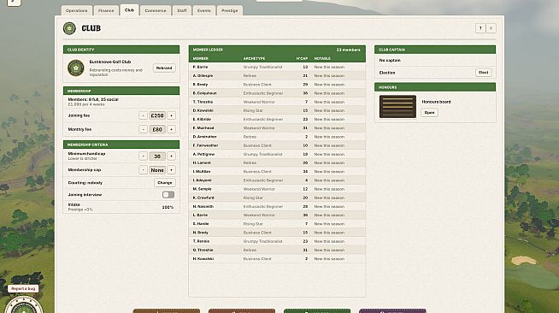Toggle the Joining interview switch
Image resolution: width=559 pixels, height=313 pixels.
[168, 195]
